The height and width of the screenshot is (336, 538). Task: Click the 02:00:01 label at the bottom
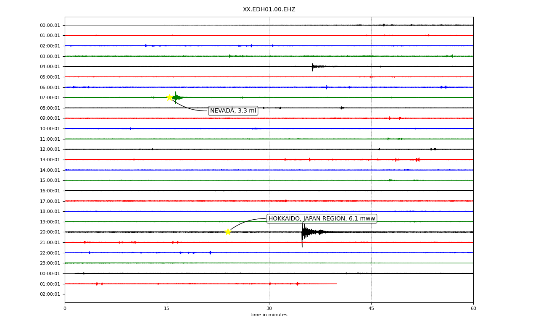[50, 294]
